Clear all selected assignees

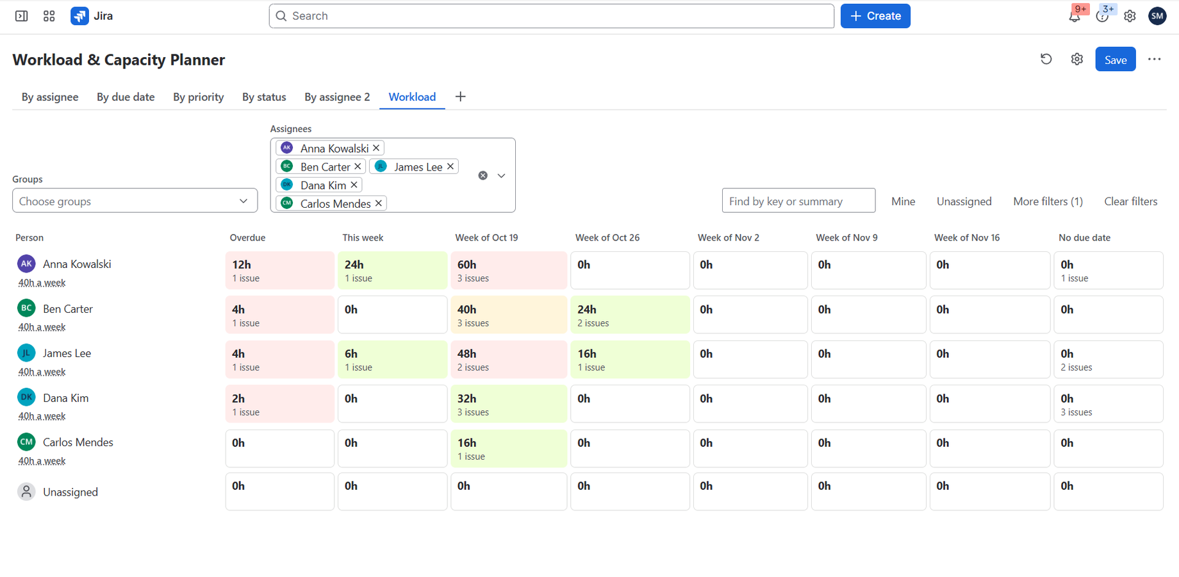point(483,176)
